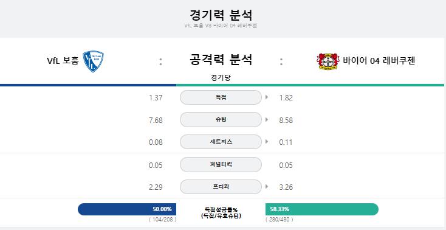Click the 경기당 label under the heading
The height and width of the screenshot is (230, 446).
(221, 78)
